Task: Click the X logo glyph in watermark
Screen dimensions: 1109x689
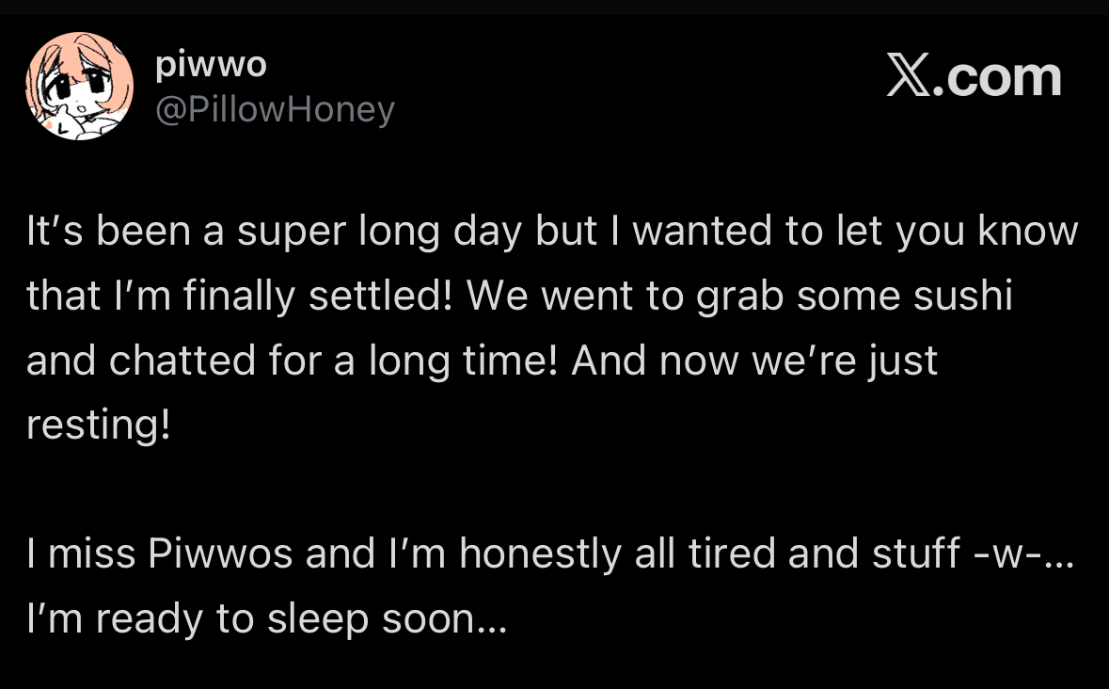Action: (909, 76)
